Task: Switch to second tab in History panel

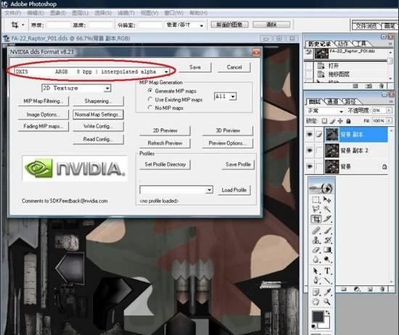Action: tap(343, 44)
